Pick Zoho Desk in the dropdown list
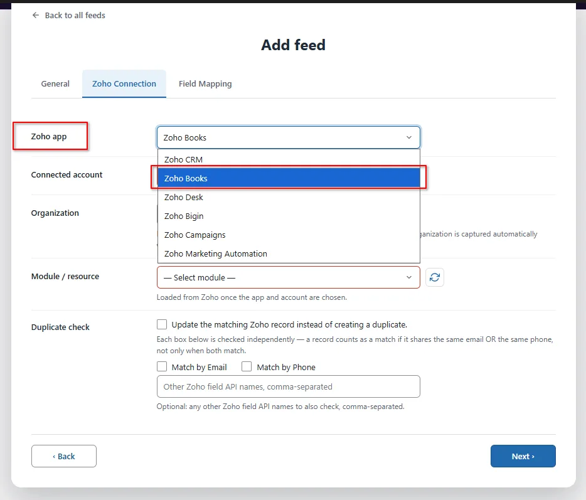The height and width of the screenshot is (500, 586). [289, 198]
